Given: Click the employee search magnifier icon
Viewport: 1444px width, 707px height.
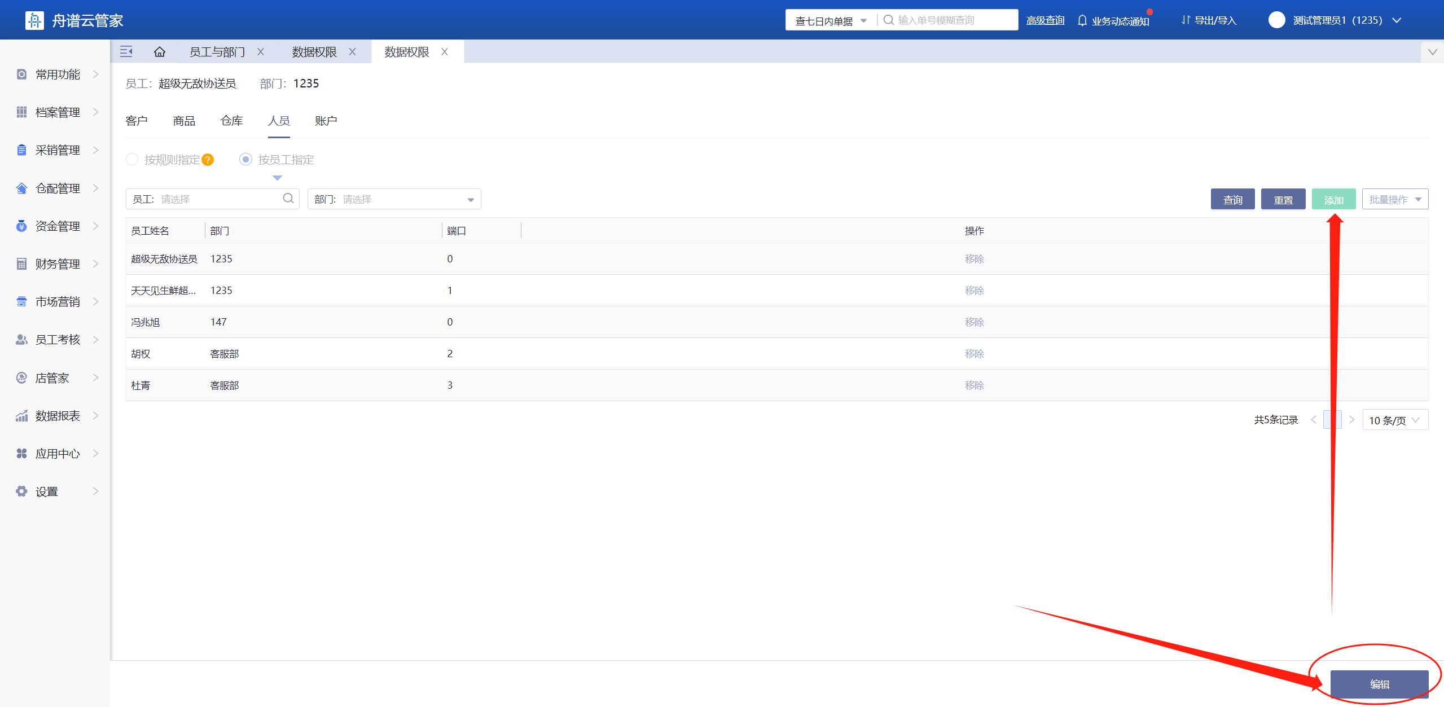Looking at the screenshot, I should pyautogui.click(x=288, y=199).
